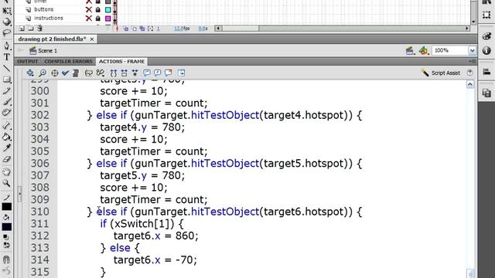Viewport: 495px width, 278px height.
Task: Open the Color panel from dock
Action: point(486,36)
